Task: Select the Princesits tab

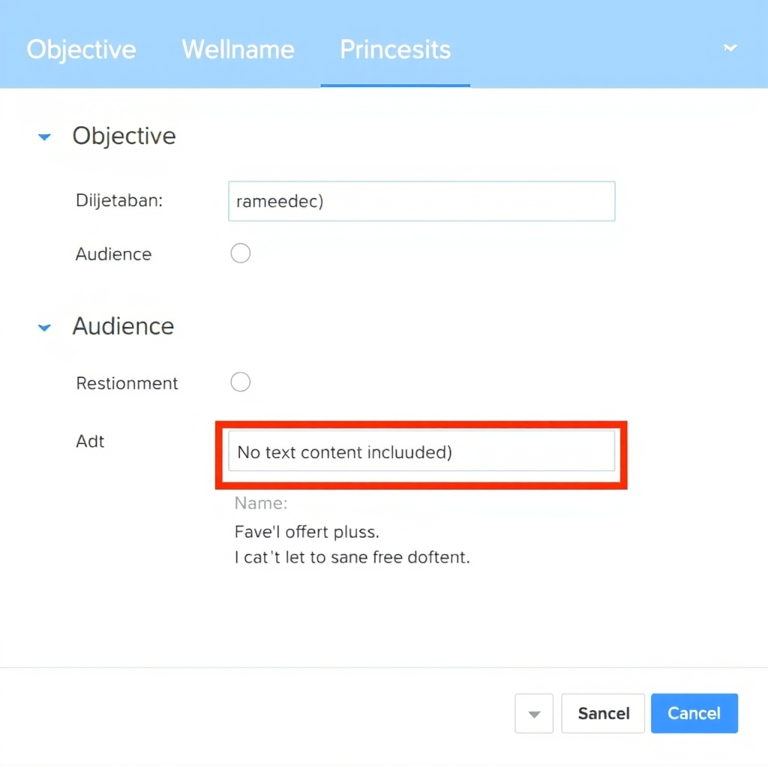Action: 394,49
